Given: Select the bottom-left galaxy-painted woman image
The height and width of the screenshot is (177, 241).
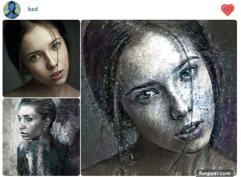Looking at the screenshot, I should click(41, 137).
